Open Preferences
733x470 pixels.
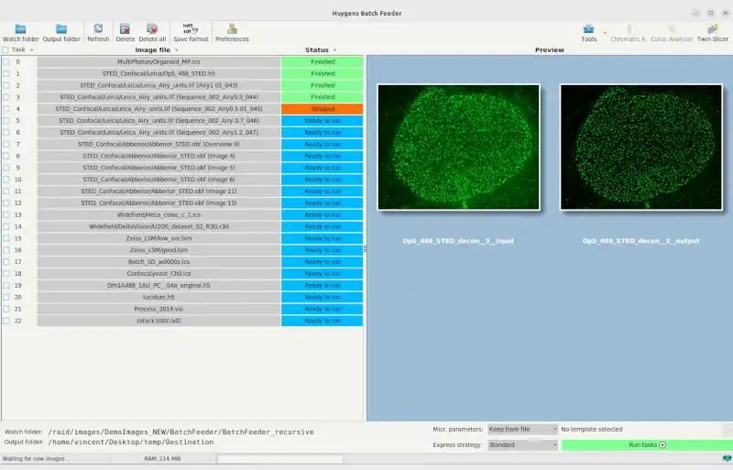pyautogui.click(x=232, y=33)
